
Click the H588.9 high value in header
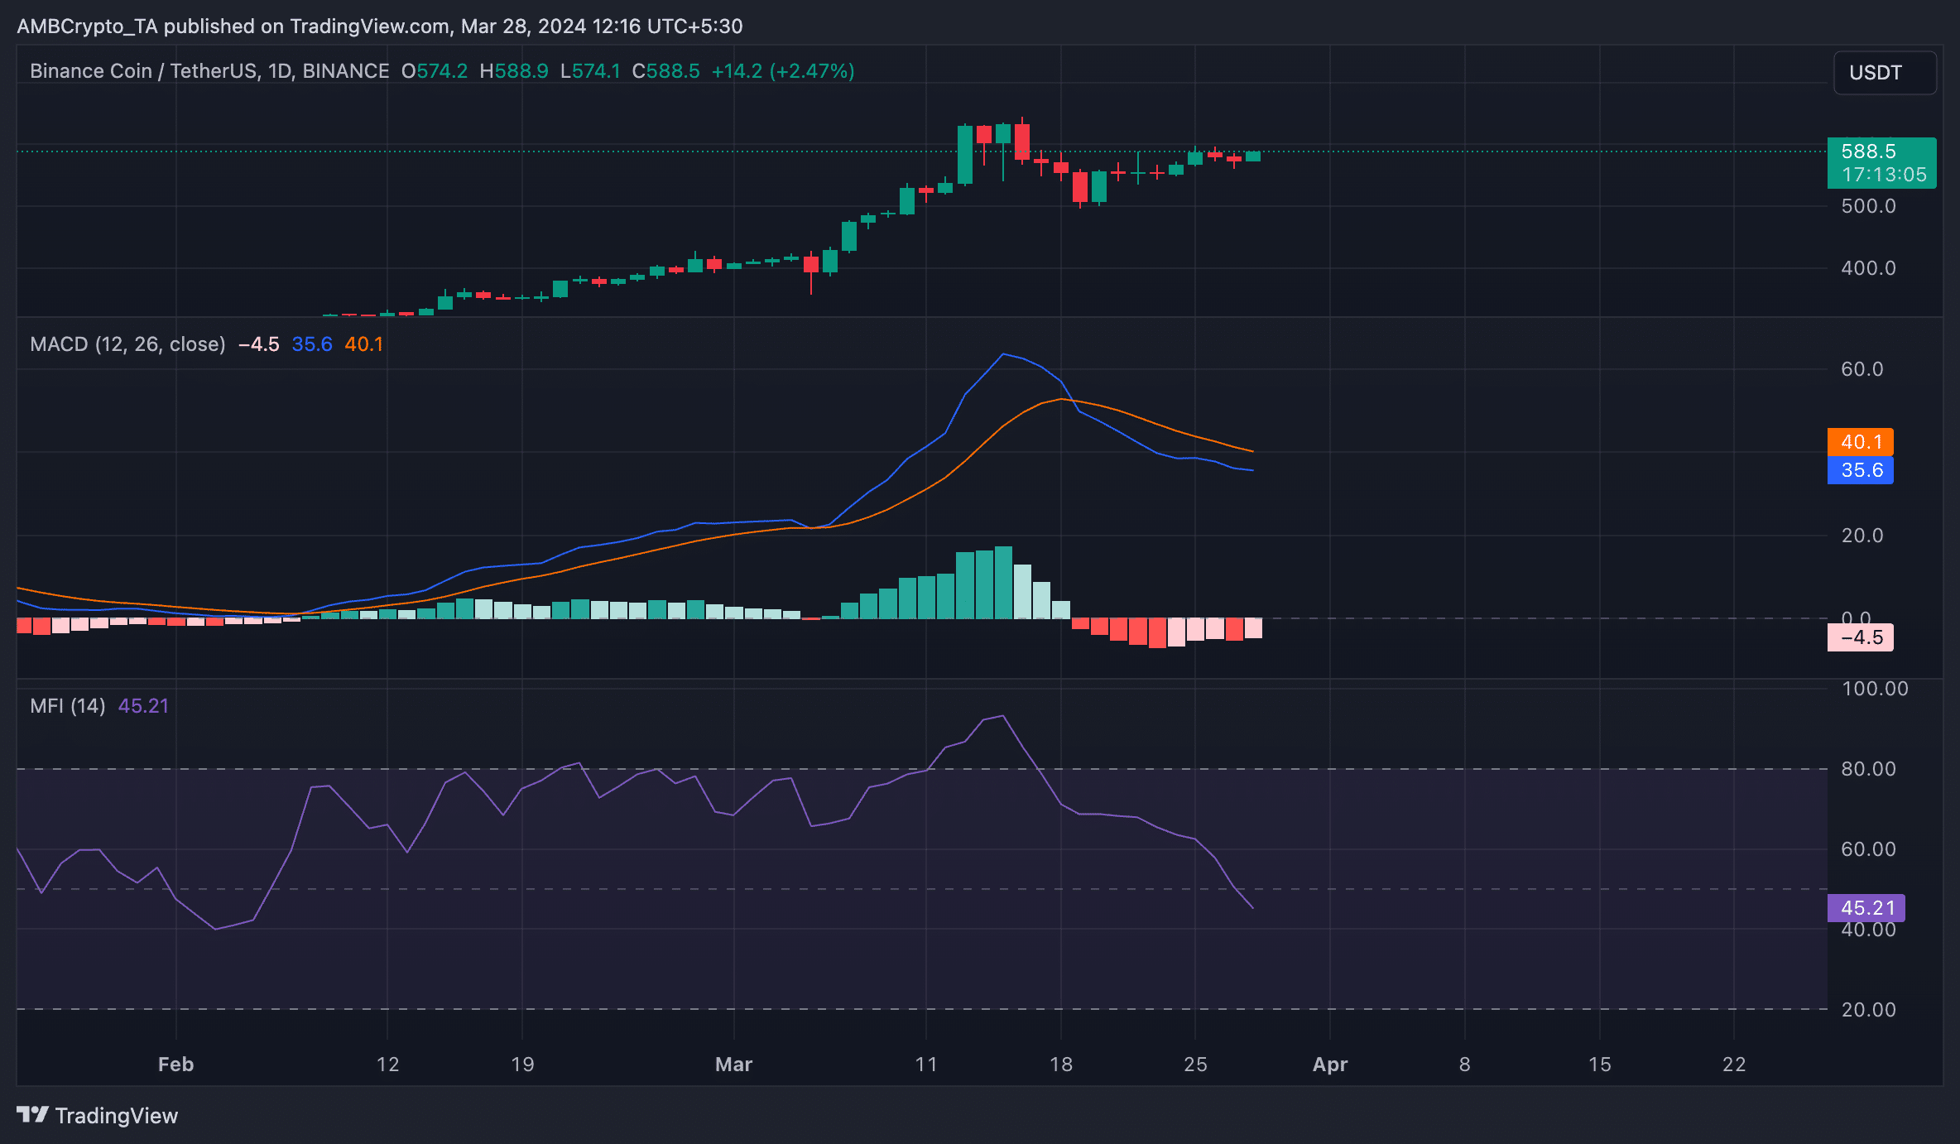coord(514,71)
